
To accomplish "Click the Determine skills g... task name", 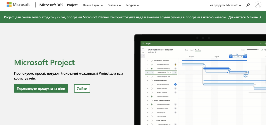I will (x=164, y=124).
